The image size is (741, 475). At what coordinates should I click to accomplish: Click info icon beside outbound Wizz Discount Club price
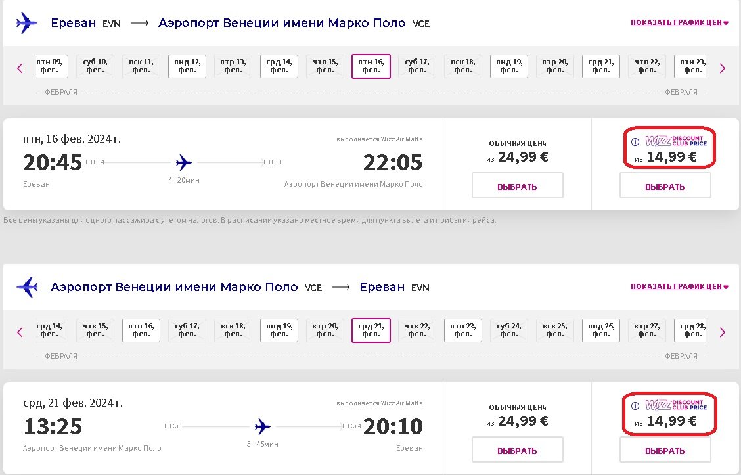[x=635, y=141]
